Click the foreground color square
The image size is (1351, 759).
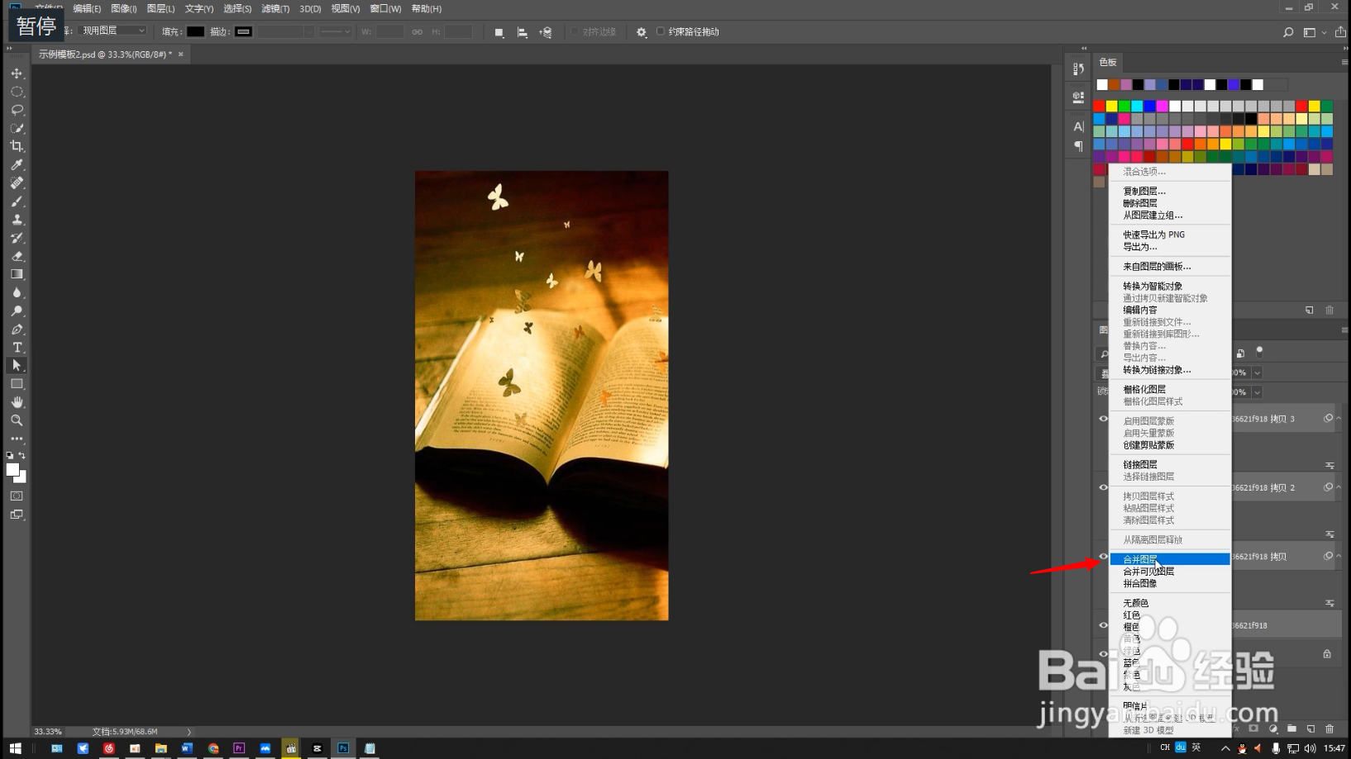coord(12,469)
